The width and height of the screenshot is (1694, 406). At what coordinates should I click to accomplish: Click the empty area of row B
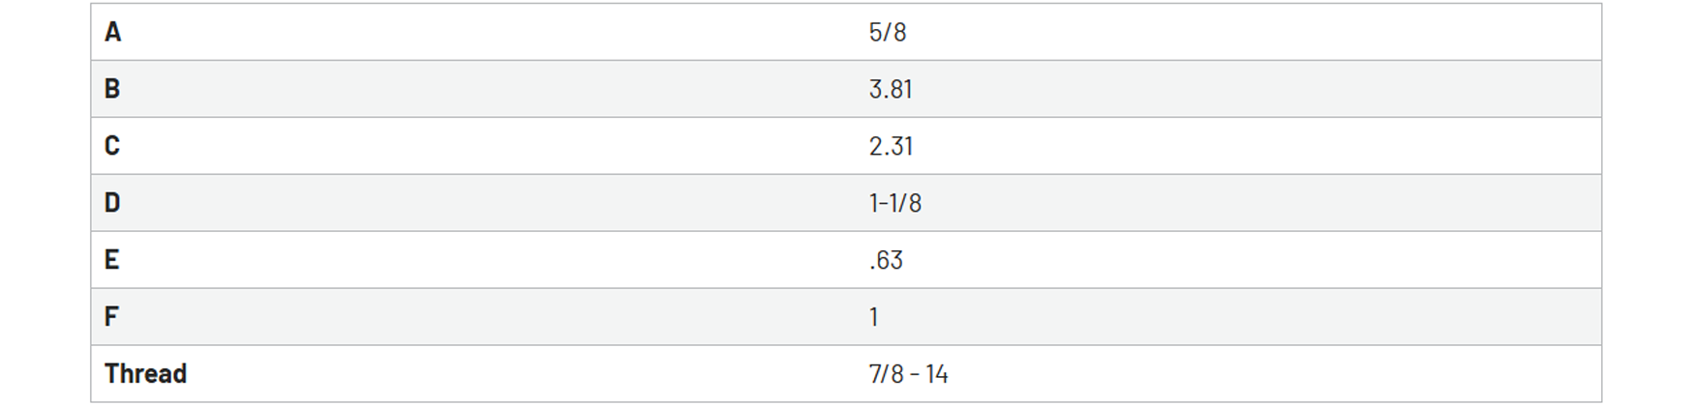(x=484, y=89)
